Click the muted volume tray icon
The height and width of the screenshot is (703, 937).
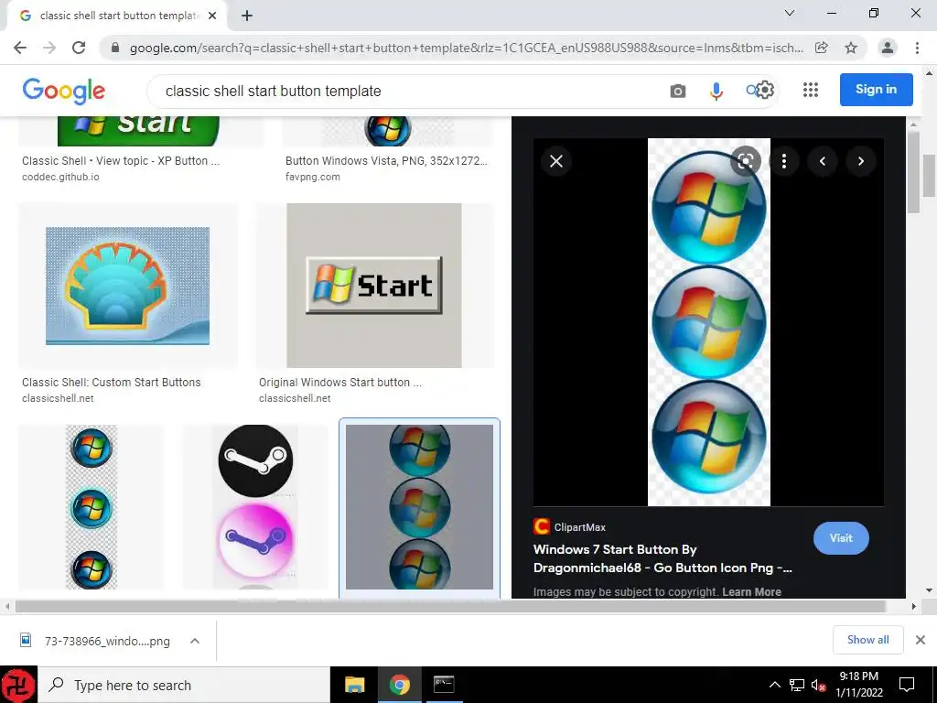pyautogui.click(x=818, y=685)
